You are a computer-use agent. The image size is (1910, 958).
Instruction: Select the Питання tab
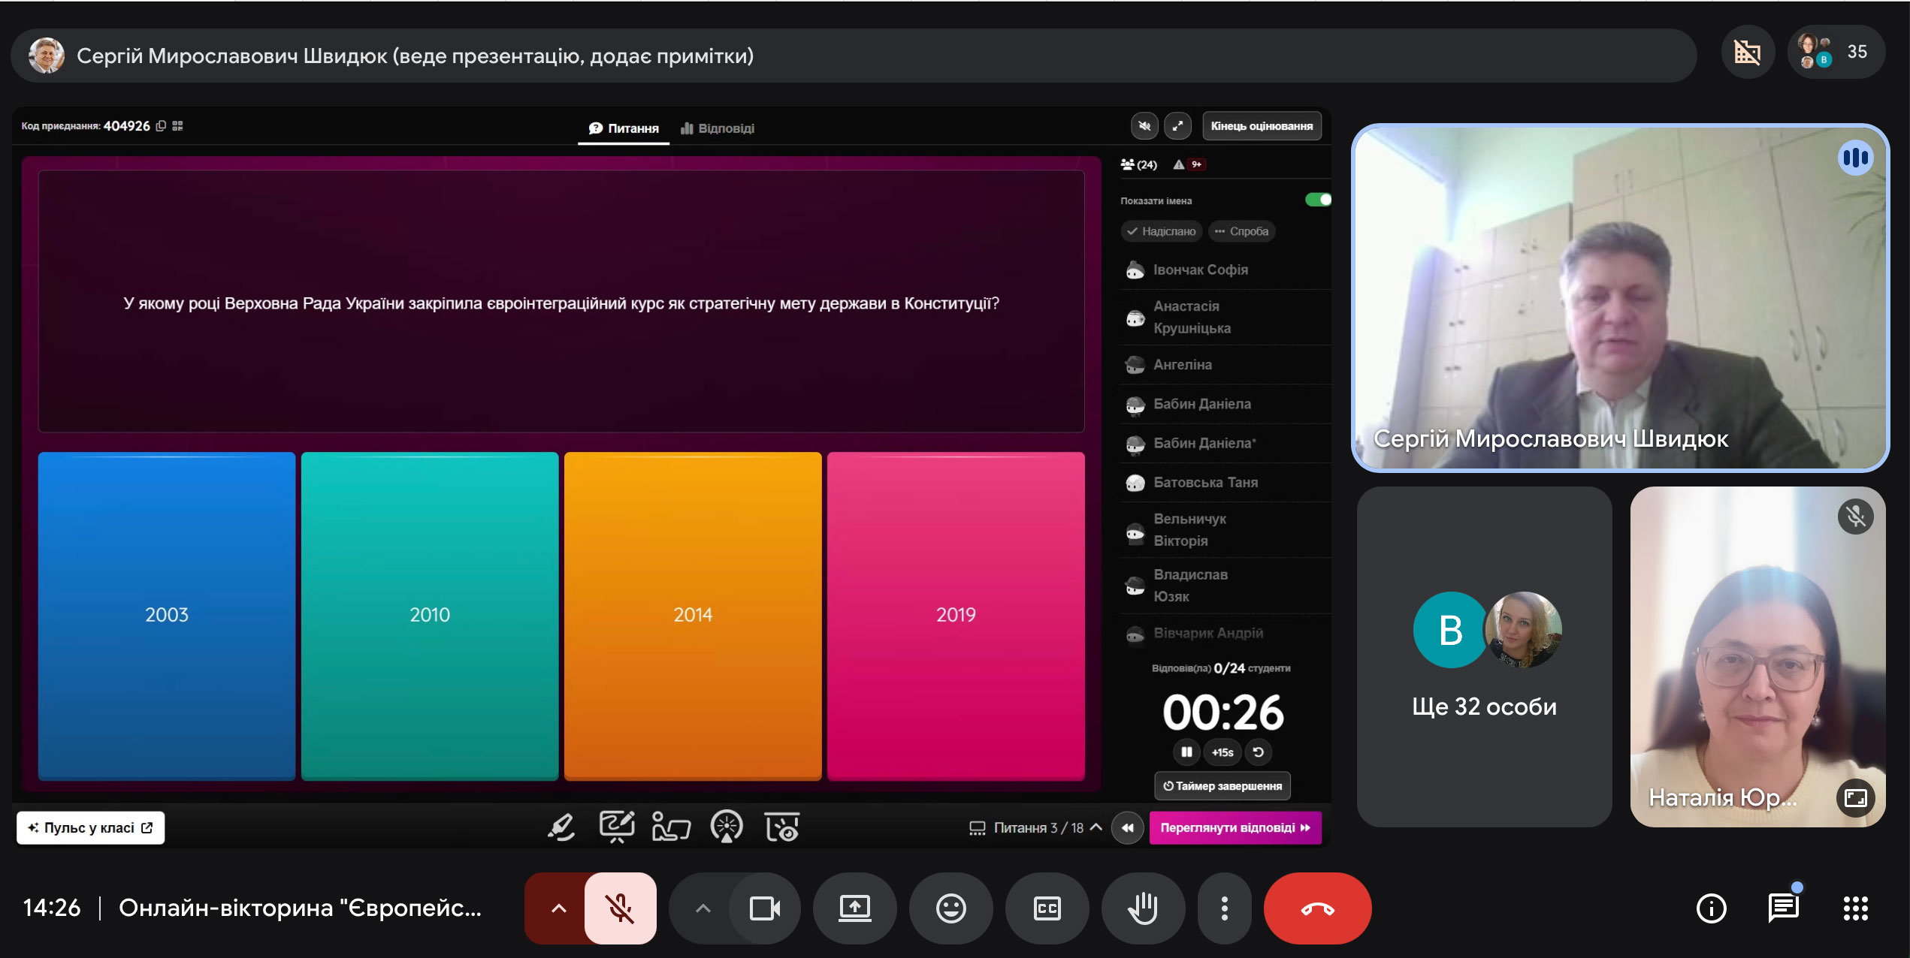624,128
